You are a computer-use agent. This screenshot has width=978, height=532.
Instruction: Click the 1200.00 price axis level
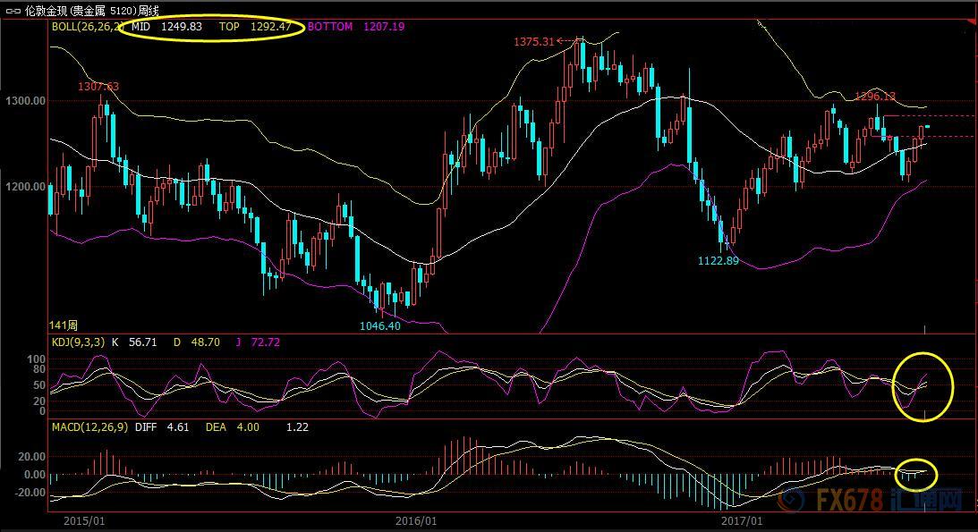[24, 187]
